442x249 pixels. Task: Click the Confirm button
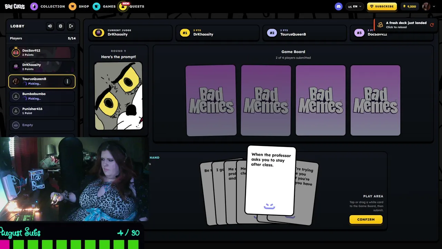tap(366, 219)
